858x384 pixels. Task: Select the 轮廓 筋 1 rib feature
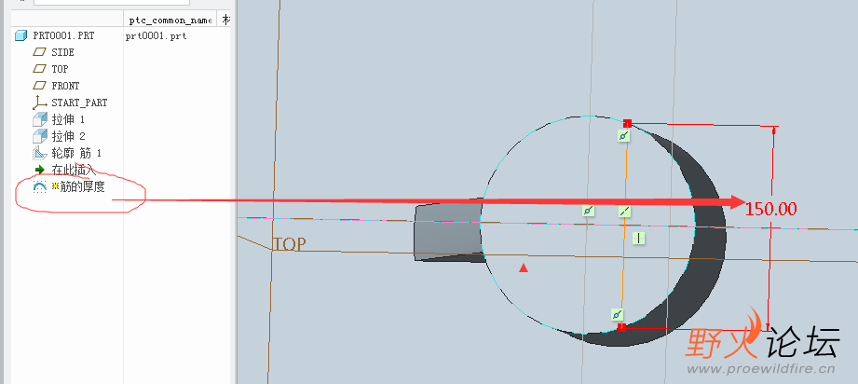tap(76, 153)
